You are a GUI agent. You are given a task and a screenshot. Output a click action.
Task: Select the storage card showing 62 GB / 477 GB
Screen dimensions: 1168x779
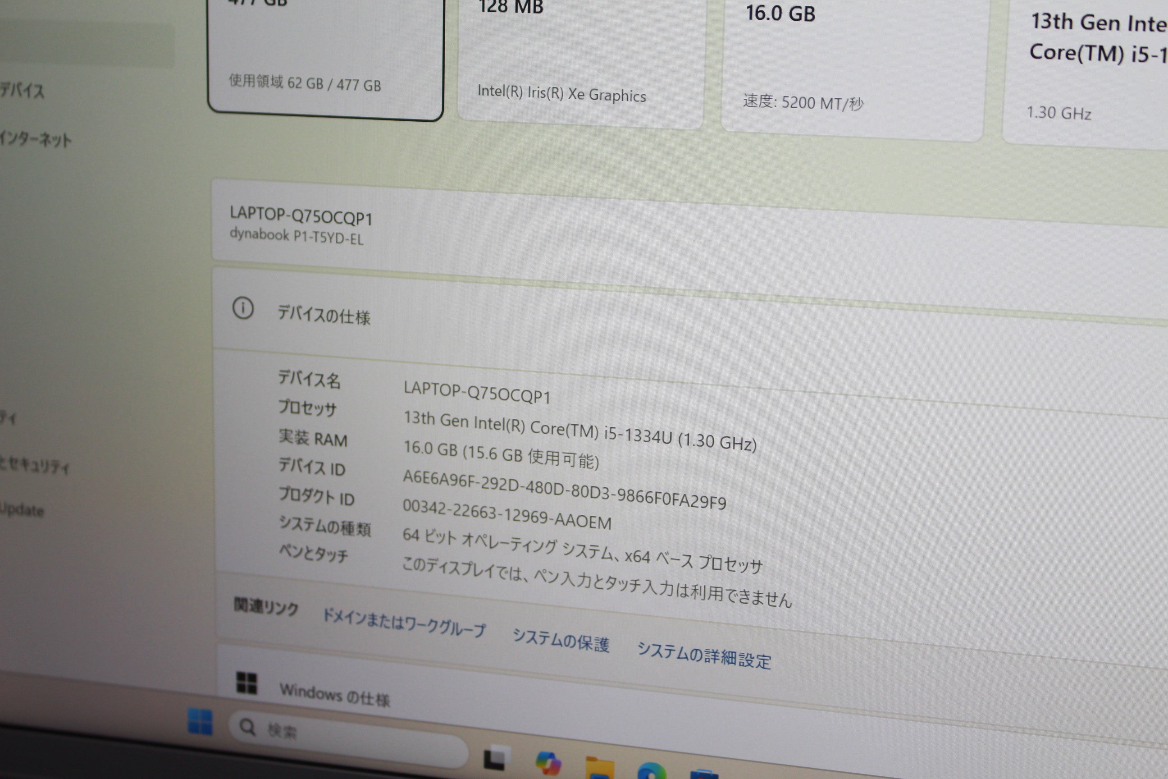pyautogui.click(x=325, y=57)
